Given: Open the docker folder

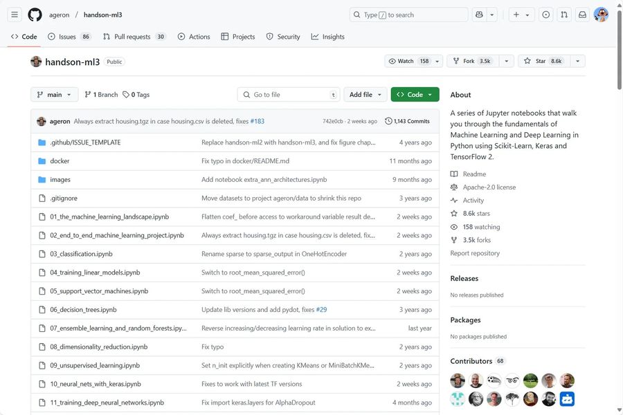Looking at the screenshot, I should (x=60, y=161).
